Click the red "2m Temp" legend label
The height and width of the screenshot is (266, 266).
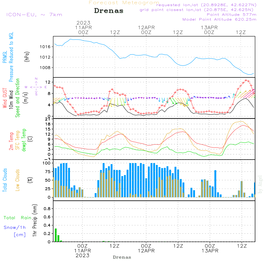(11, 141)
